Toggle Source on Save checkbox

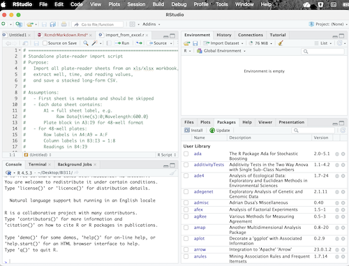point(45,43)
